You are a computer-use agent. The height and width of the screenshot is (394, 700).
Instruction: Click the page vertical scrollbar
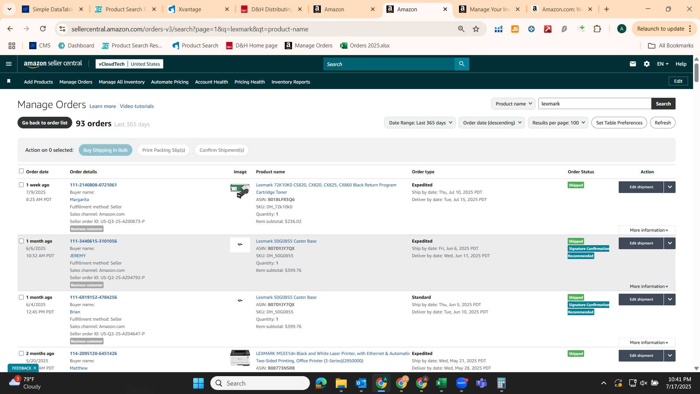tap(696, 73)
